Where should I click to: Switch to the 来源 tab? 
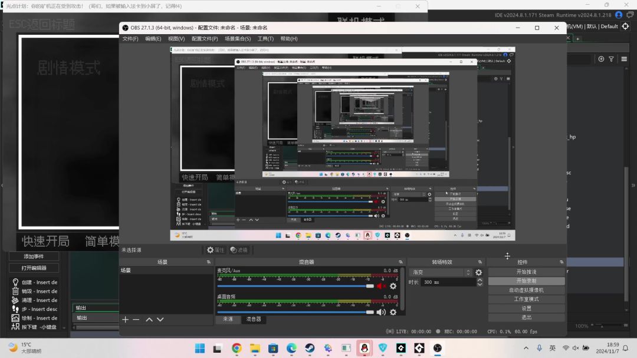[228, 319]
